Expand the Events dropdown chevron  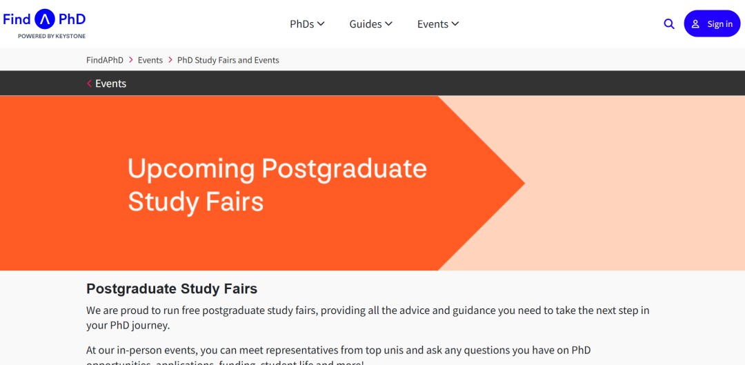[455, 24]
